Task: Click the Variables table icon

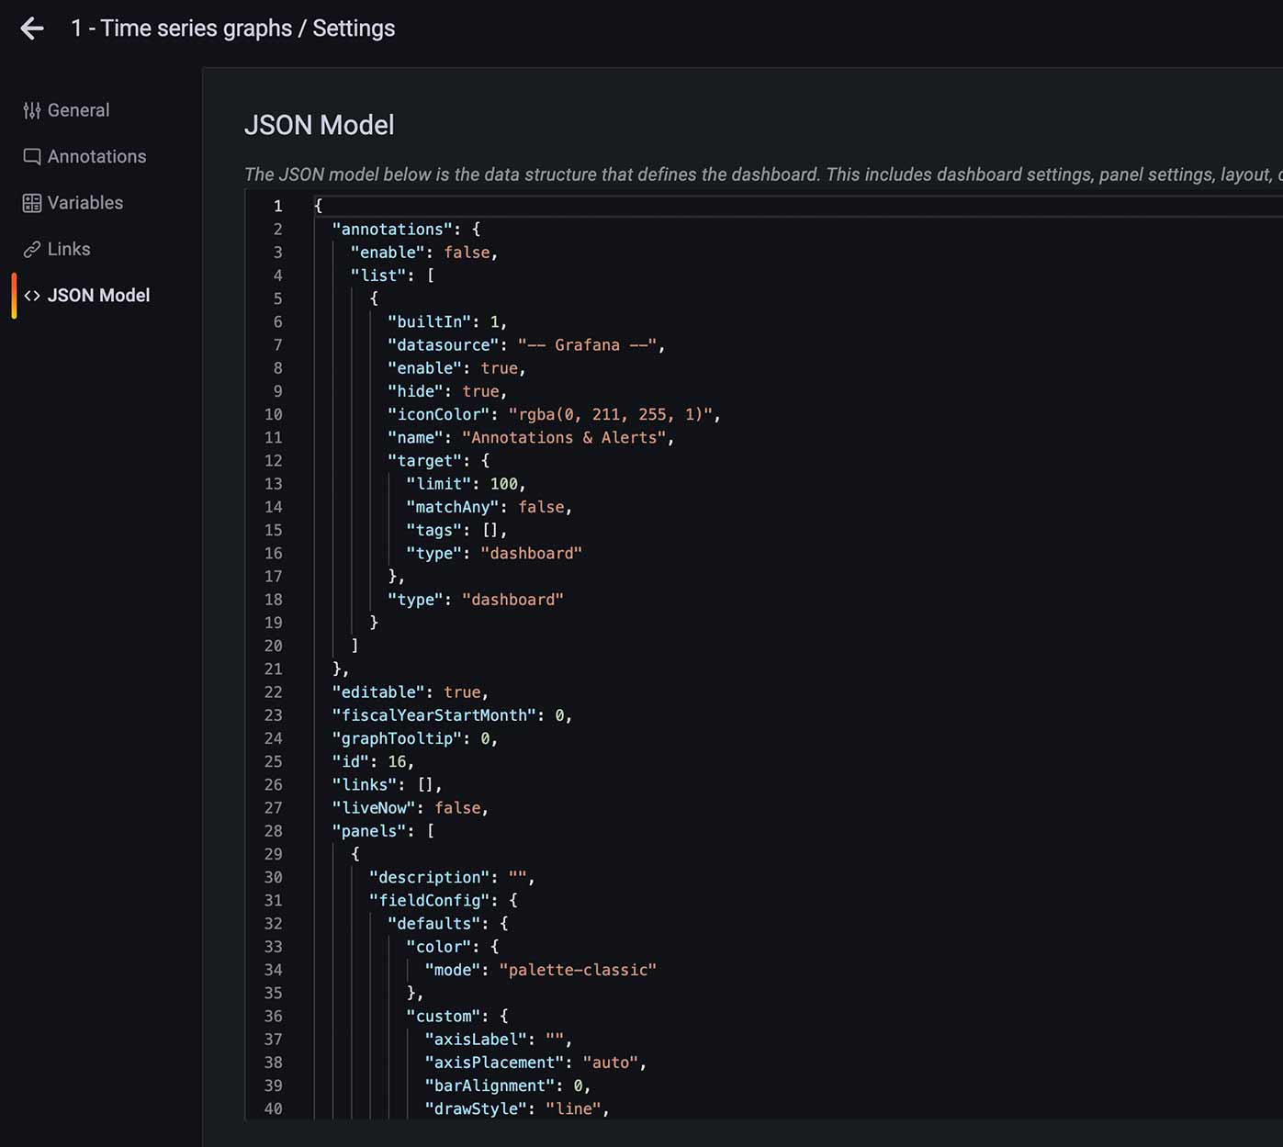Action: 32,203
